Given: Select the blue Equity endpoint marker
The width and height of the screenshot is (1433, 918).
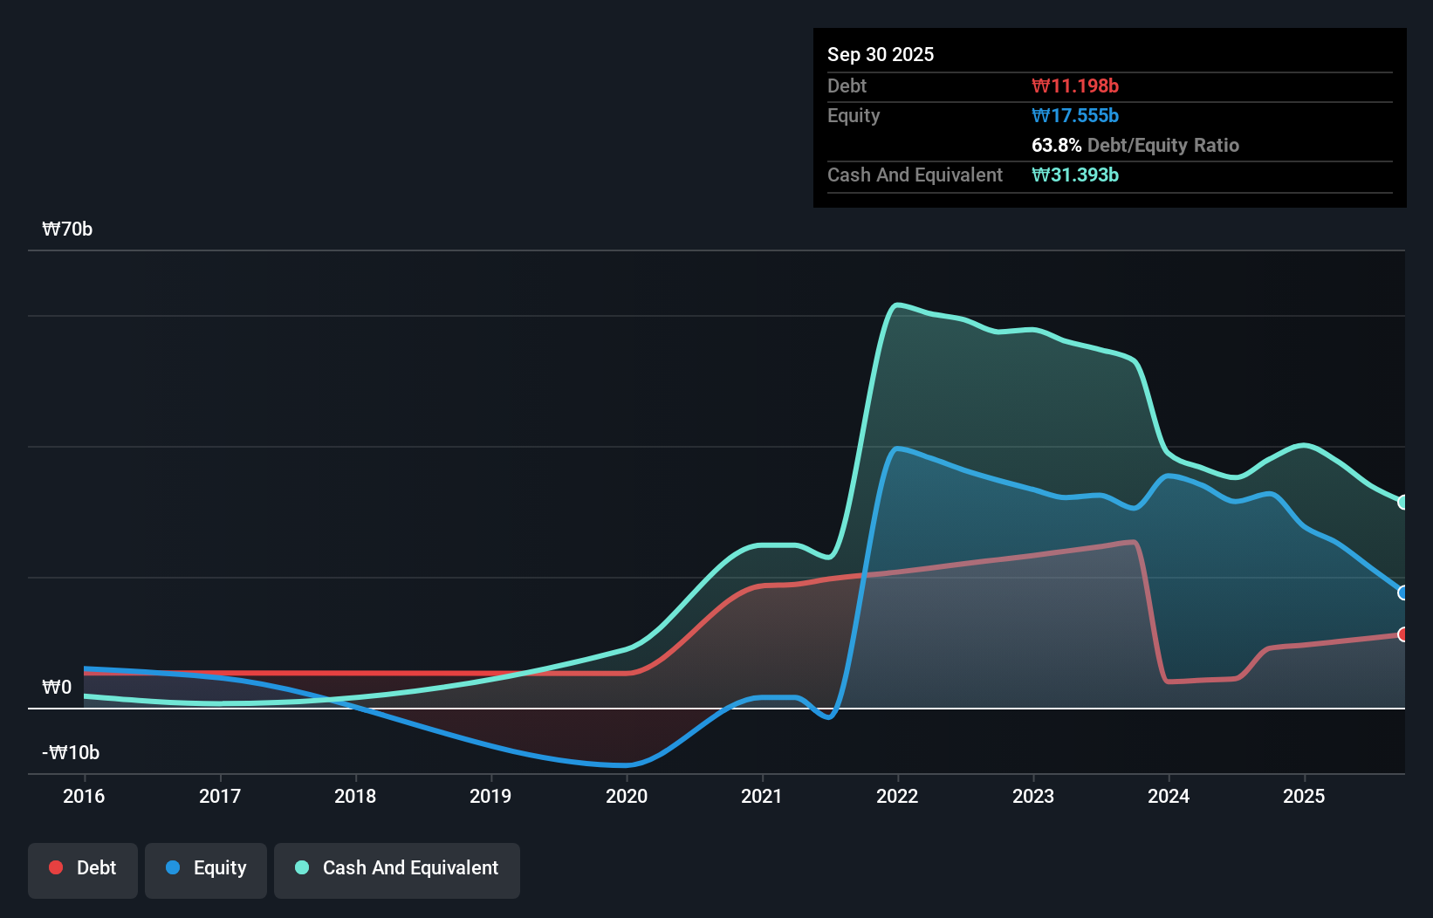Looking at the screenshot, I should tap(1402, 593).
